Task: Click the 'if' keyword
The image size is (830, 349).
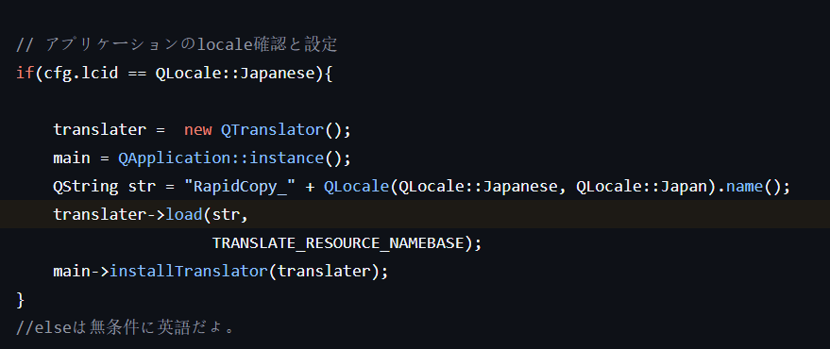Action: (x=25, y=73)
